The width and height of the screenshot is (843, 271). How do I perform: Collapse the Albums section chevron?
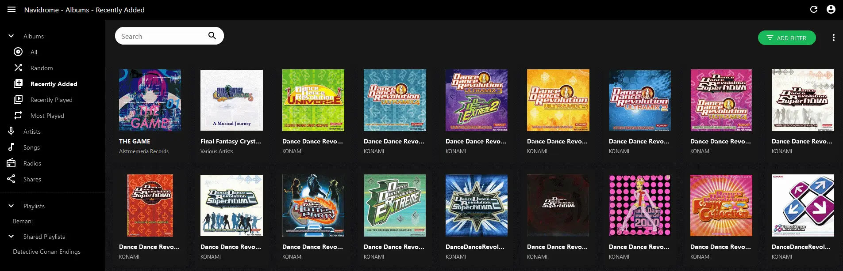(x=11, y=36)
